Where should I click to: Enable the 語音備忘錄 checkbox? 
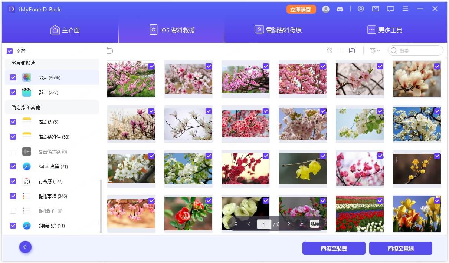(x=13, y=152)
